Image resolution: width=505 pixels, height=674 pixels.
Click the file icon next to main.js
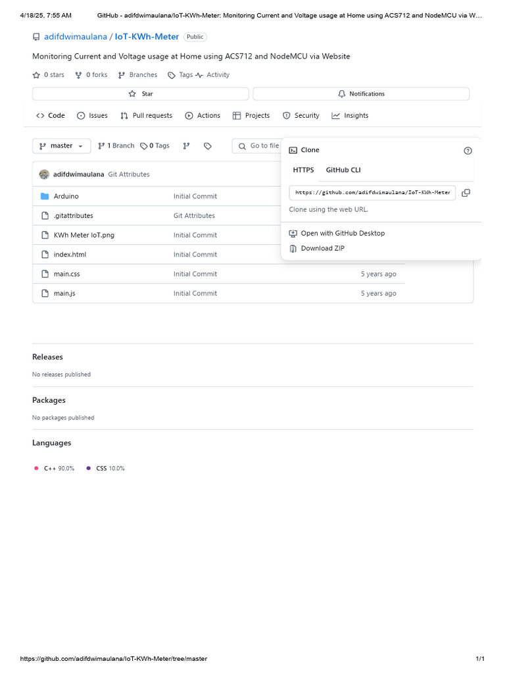45,293
